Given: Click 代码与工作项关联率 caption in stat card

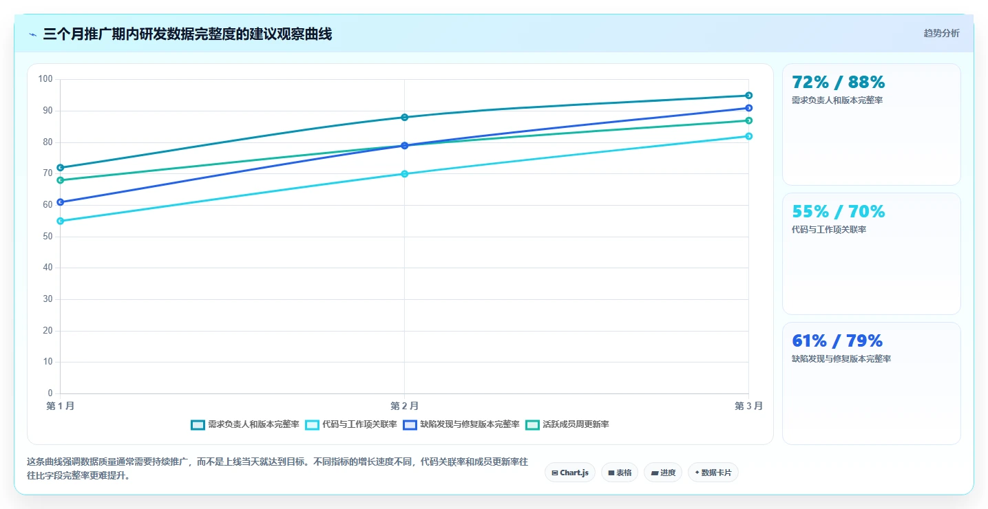Looking at the screenshot, I should [829, 230].
